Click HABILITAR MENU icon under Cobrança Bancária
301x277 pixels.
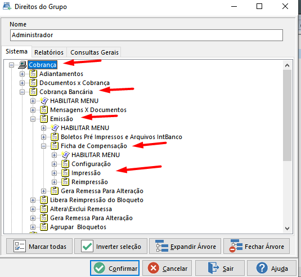point(44,101)
